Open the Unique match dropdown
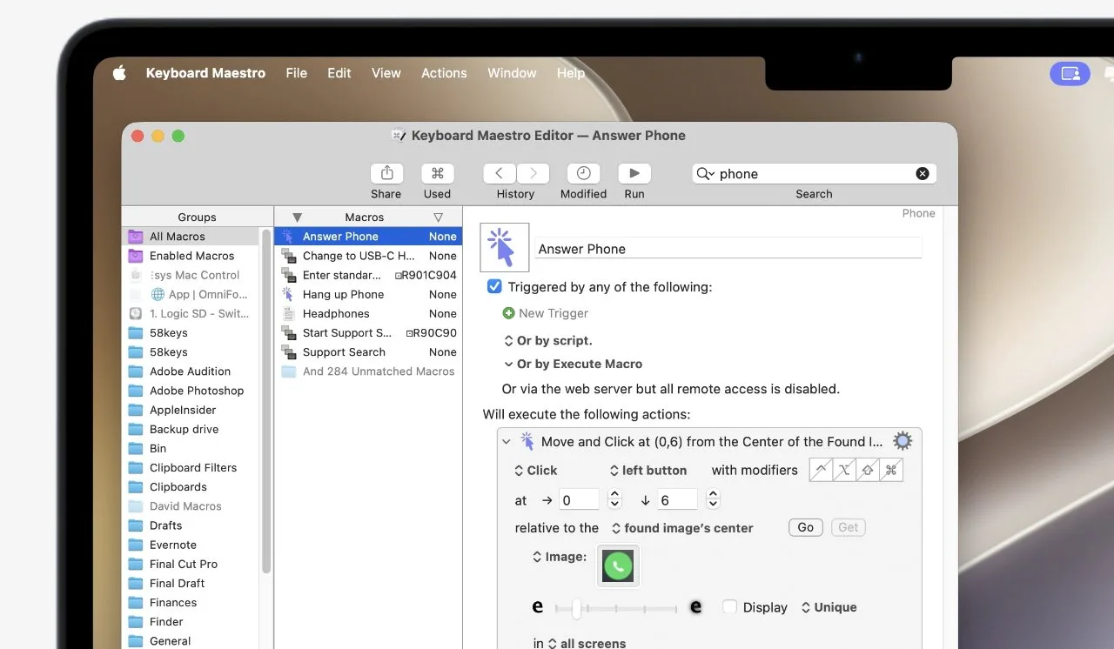The image size is (1114, 649). 829,607
